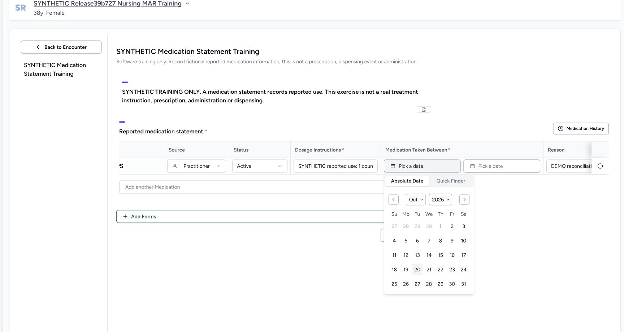
Task: Click the SR patient avatar
Action: 21,8
